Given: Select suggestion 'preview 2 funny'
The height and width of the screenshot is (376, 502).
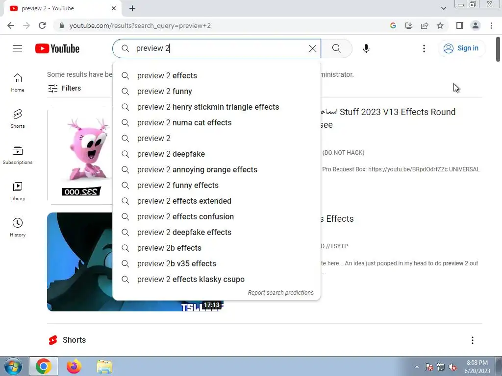Looking at the screenshot, I should pyautogui.click(x=216, y=92).
